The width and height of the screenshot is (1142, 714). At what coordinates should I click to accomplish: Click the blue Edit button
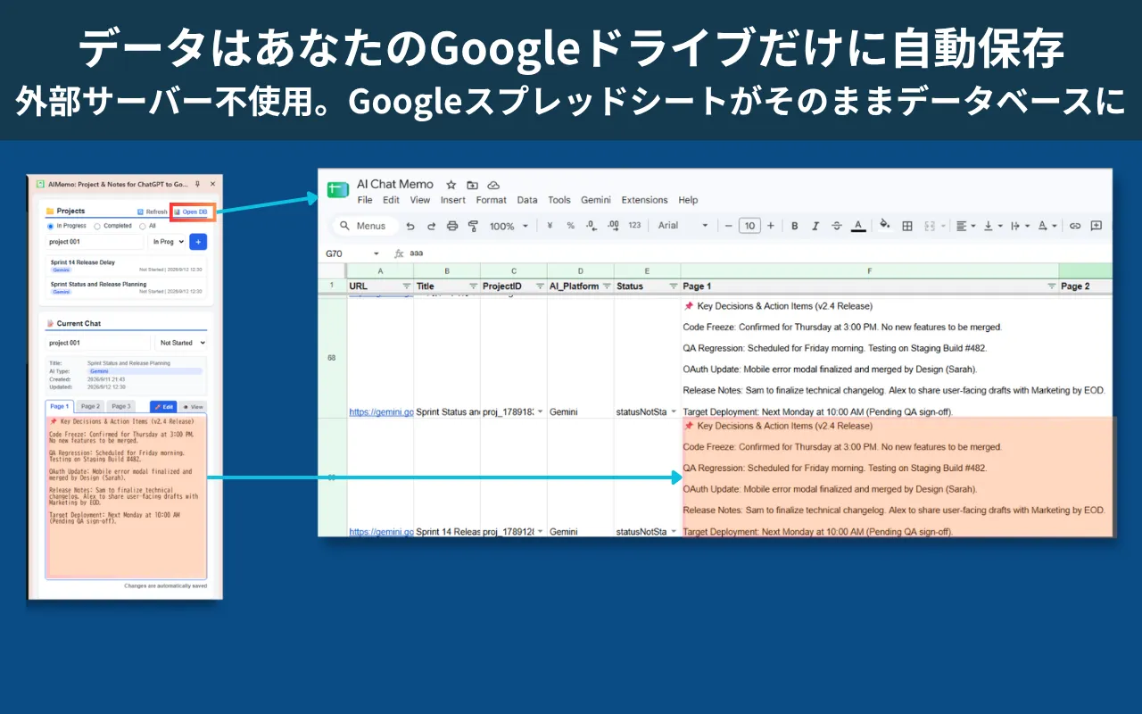pyautogui.click(x=163, y=406)
